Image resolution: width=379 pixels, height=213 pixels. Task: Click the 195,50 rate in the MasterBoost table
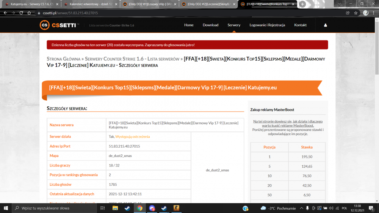[307, 157]
